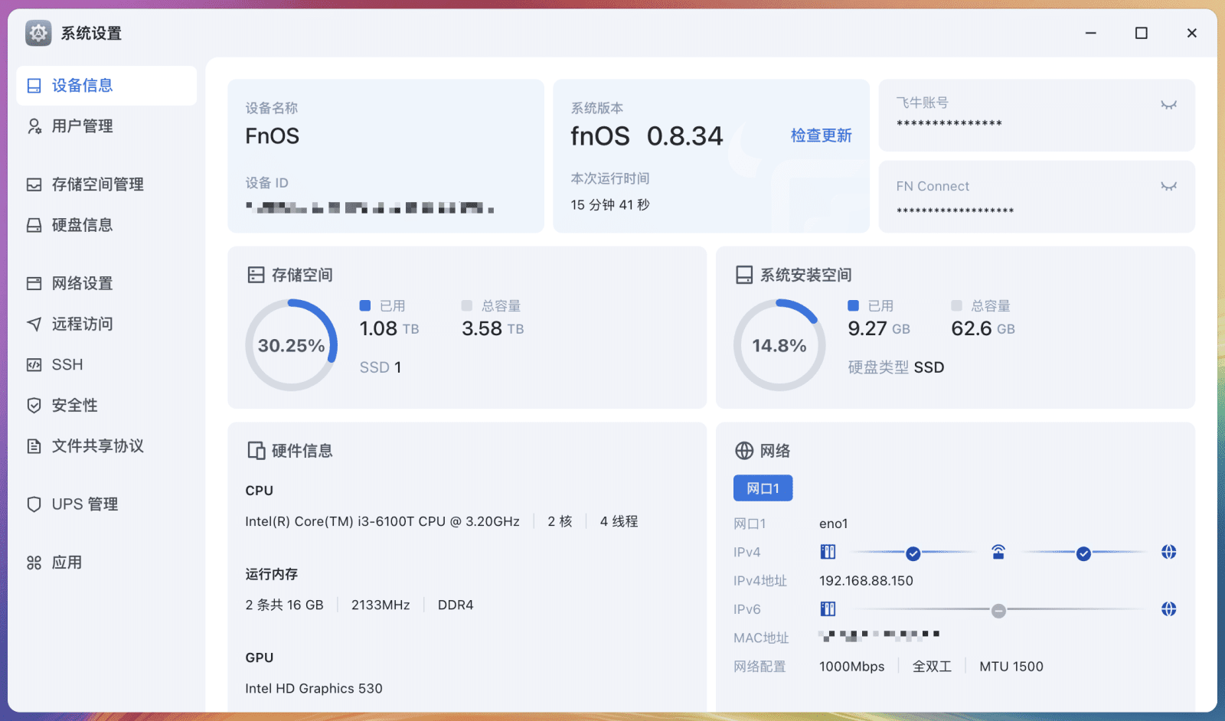Click the 硬盘信息 disk icon
The image size is (1225, 721).
pos(34,225)
